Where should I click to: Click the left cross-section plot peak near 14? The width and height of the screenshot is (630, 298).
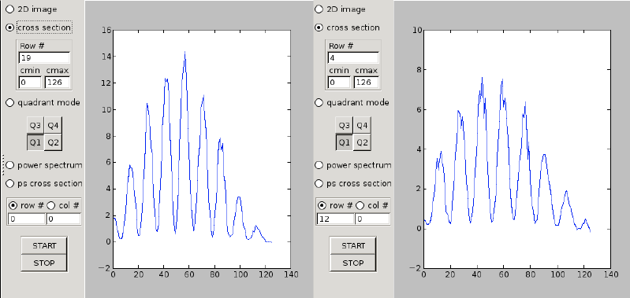pos(185,52)
